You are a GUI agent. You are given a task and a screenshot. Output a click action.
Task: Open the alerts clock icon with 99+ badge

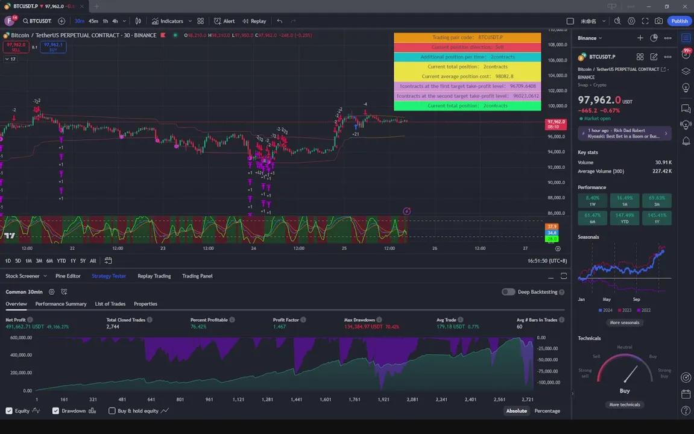[x=686, y=54]
